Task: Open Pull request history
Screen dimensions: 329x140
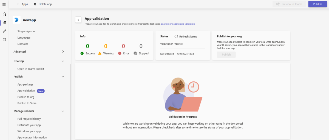Action: (29, 119)
